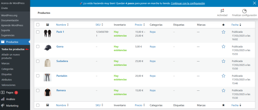Sort the list by Precio header

coord(138,25)
